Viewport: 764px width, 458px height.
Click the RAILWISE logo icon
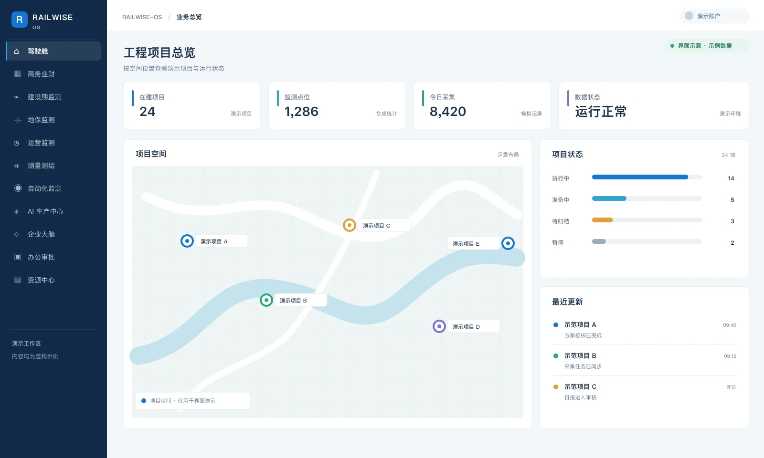click(x=20, y=20)
